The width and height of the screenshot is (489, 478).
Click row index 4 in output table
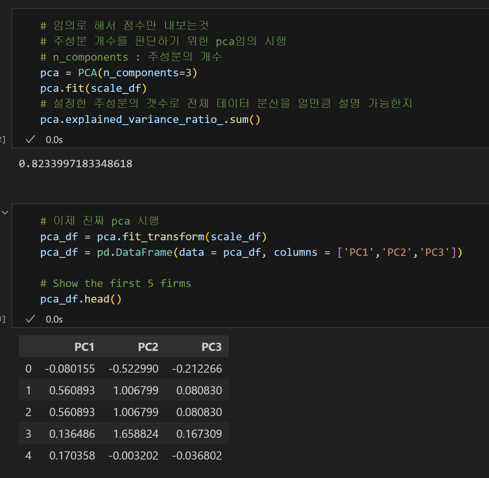coord(28,455)
